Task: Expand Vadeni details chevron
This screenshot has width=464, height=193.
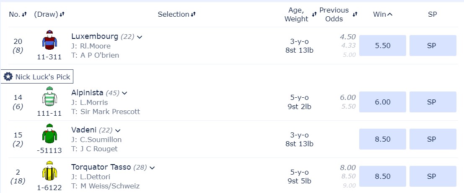Action: 118,131
